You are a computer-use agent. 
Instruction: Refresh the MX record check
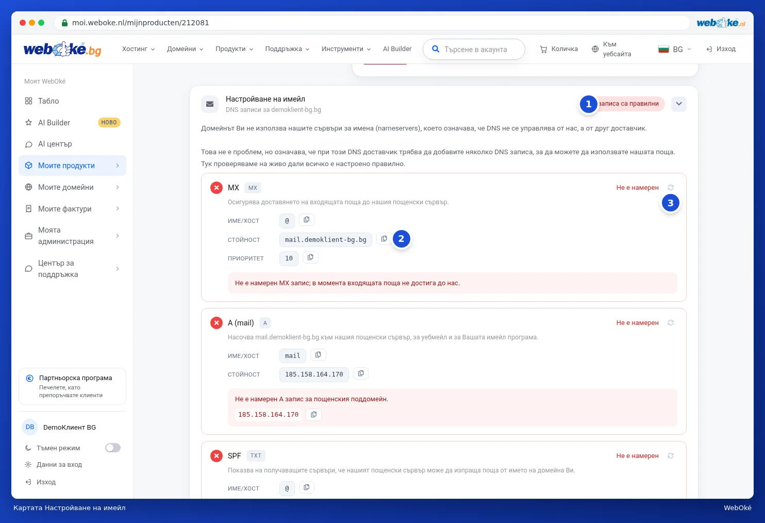click(671, 188)
